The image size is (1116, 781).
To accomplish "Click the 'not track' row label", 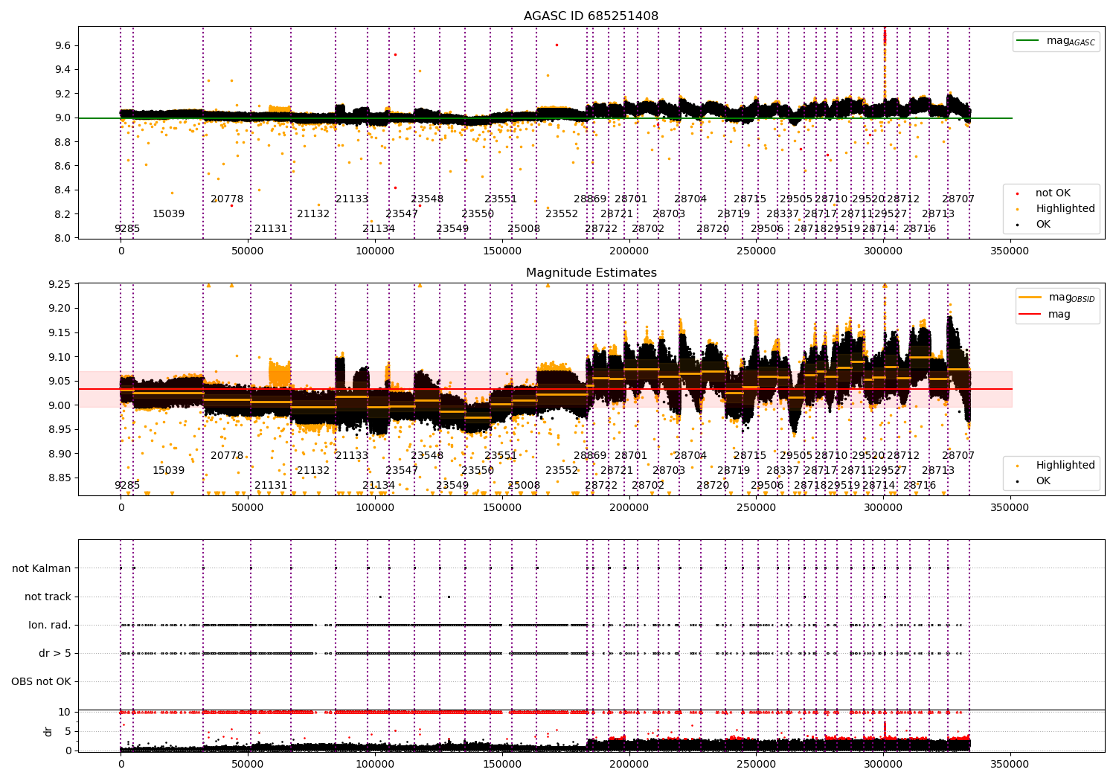I will (48, 597).
